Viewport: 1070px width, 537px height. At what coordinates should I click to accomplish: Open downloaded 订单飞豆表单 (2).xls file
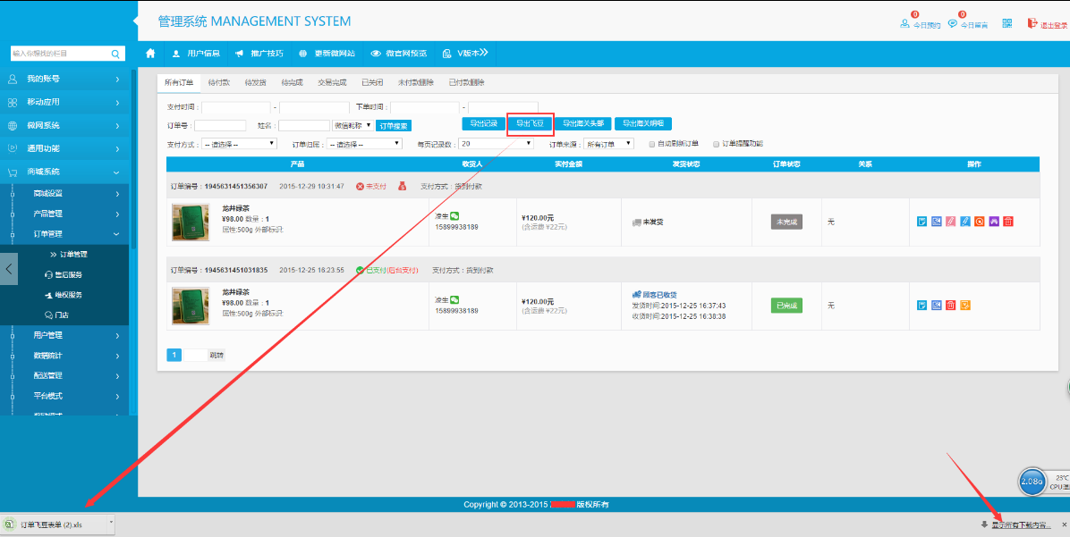pyautogui.click(x=51, y=524)
